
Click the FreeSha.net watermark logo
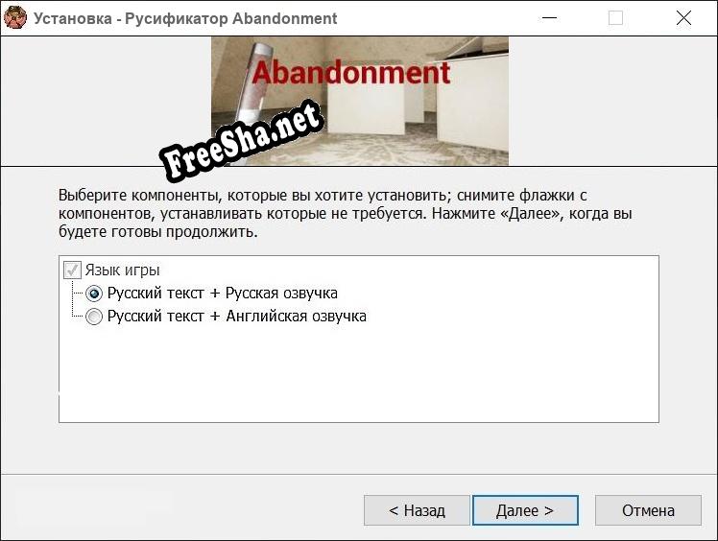tap(242, 144)
